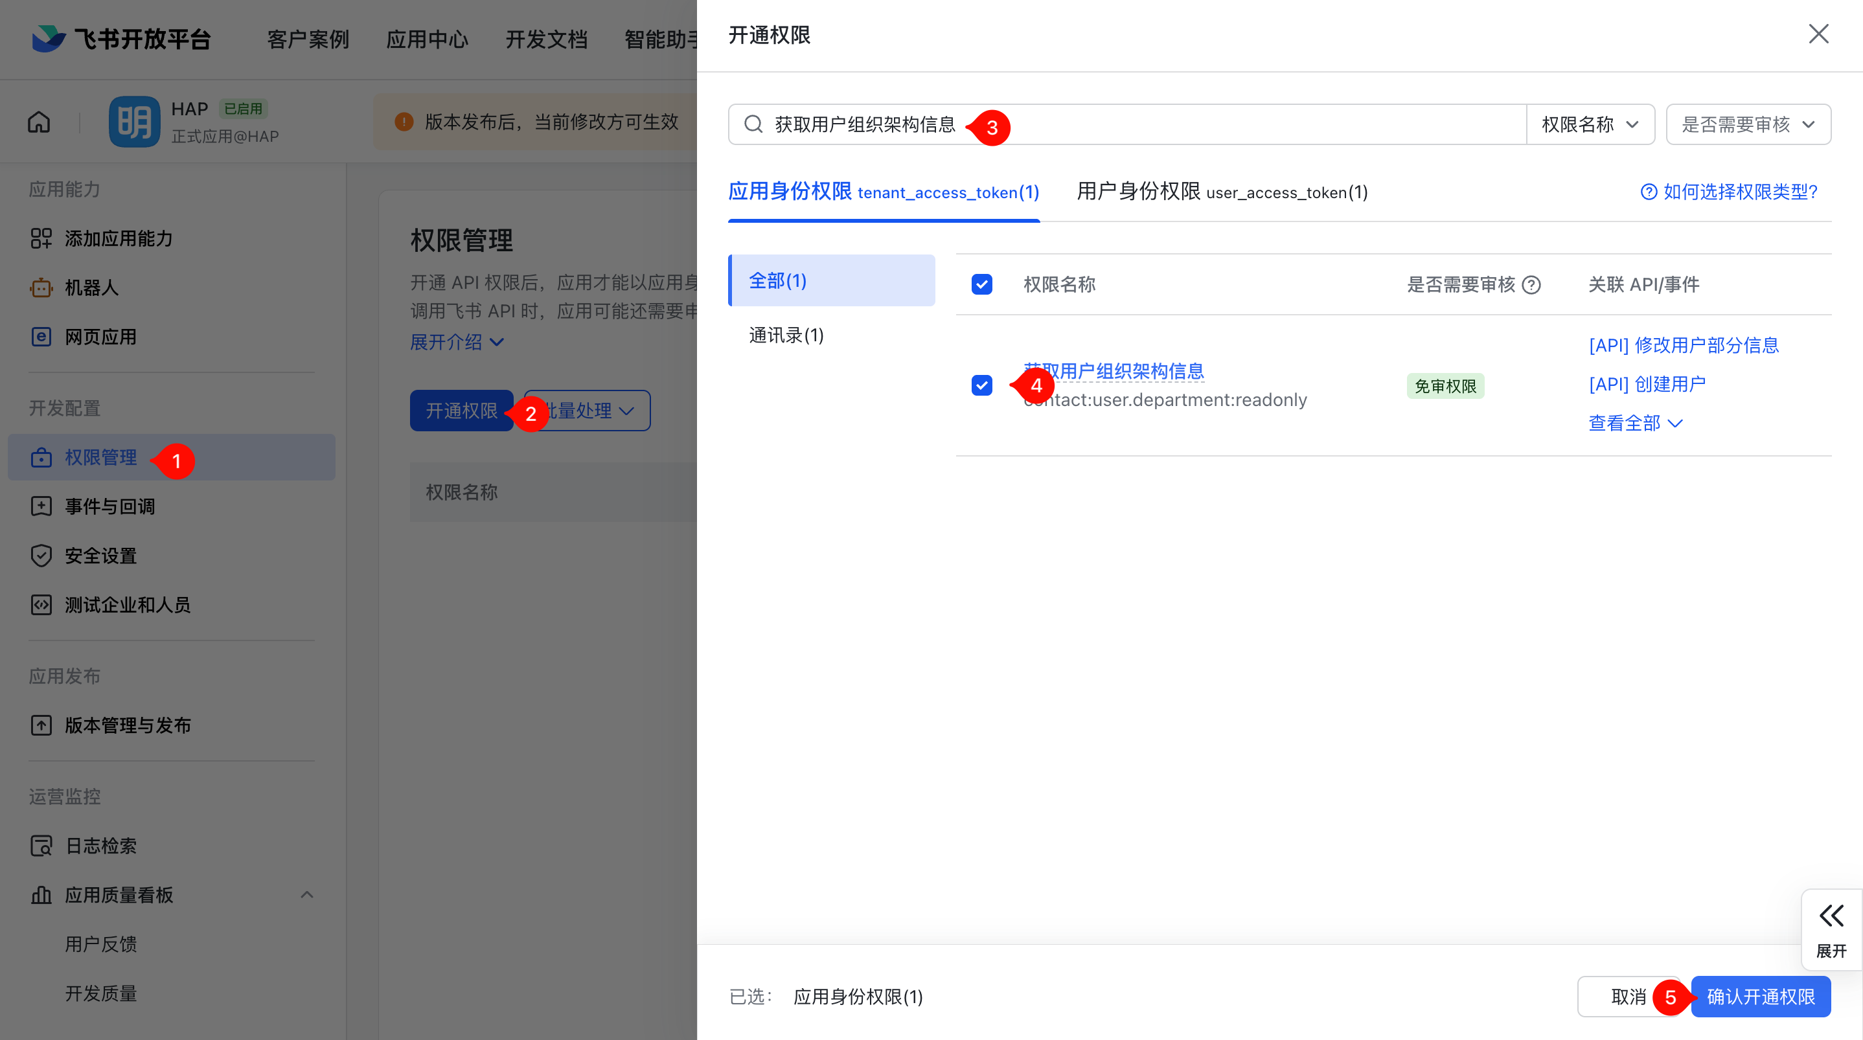
Task: Click the contact:user.department:readonly scope text
Action: click(1165, 400)
